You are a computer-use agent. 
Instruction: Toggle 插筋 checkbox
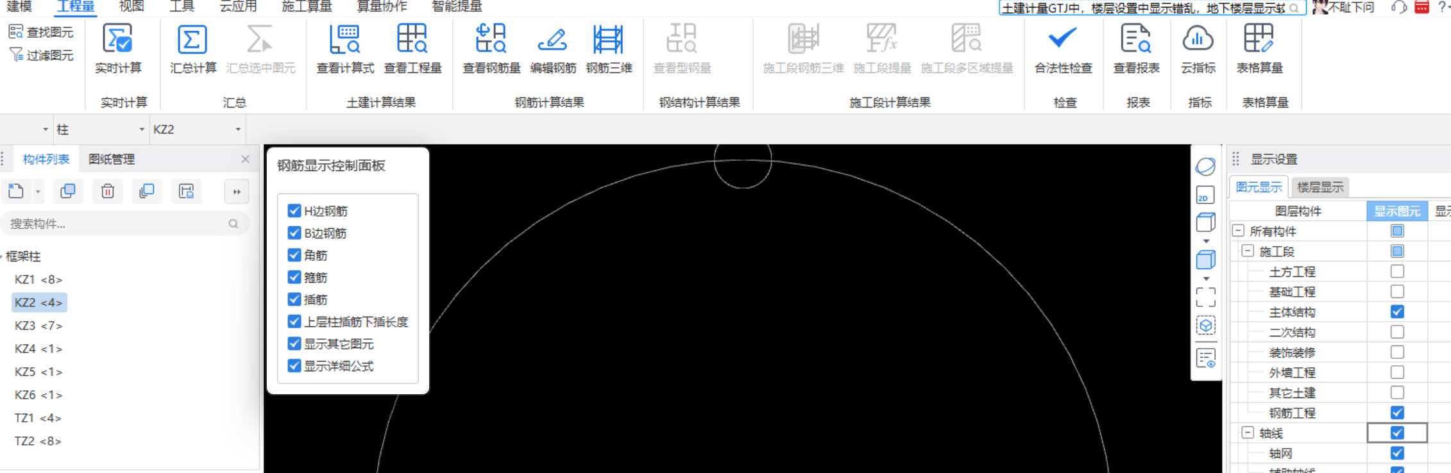tap(294, 299)
